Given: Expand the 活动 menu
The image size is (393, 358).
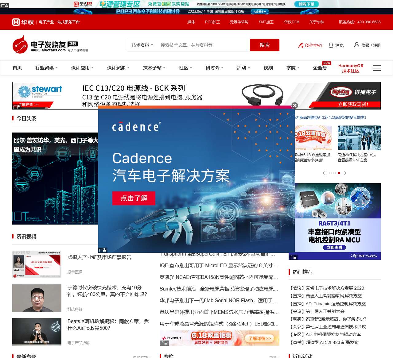Looking at the screenshot, I should tap(243, 68).
